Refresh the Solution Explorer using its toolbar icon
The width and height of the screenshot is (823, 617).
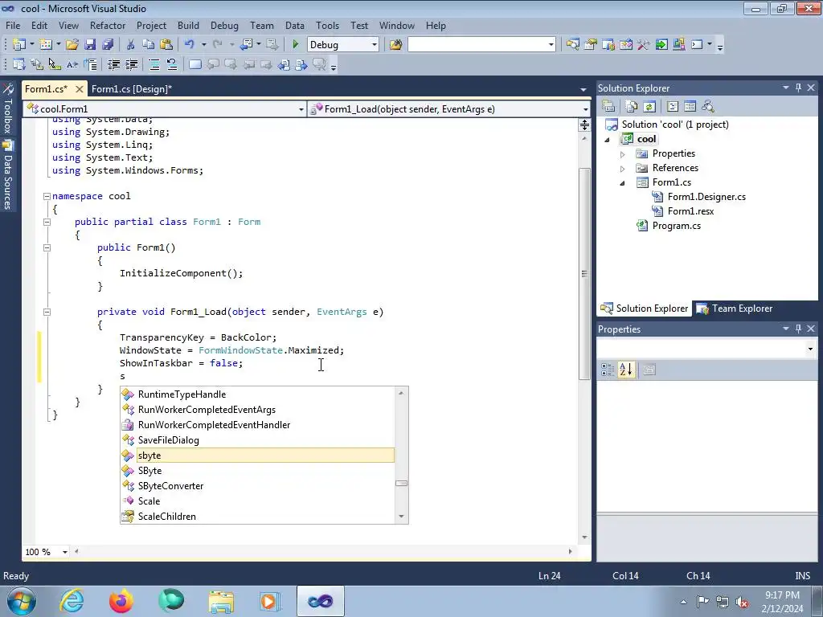click(x=649, y=107)
